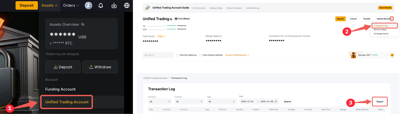Screen dimensions: 401x114
Task: Open the Currency filter dropdown
Action: pos(160,102)
